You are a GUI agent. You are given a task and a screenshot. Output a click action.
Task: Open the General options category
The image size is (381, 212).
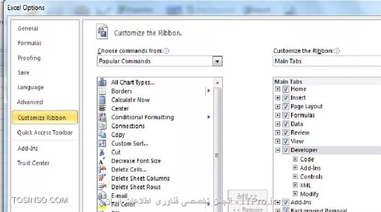(x=28, y=29)
